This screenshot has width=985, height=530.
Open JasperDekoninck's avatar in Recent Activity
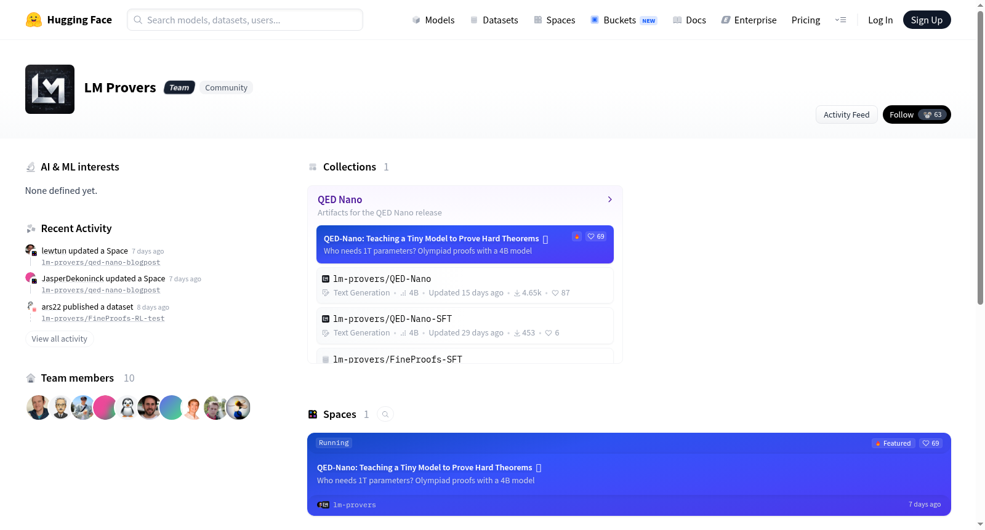(x=31, y=278)
